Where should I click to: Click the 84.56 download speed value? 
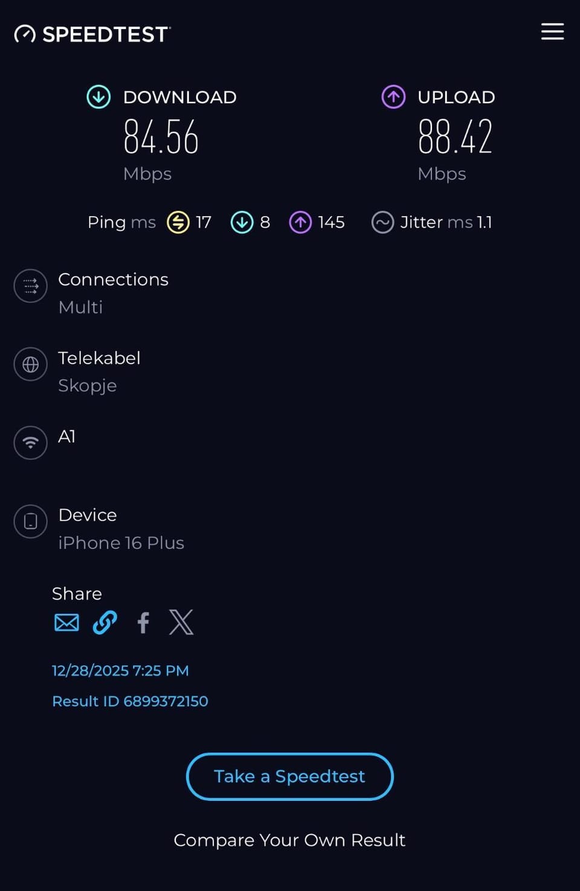[161, 137]
